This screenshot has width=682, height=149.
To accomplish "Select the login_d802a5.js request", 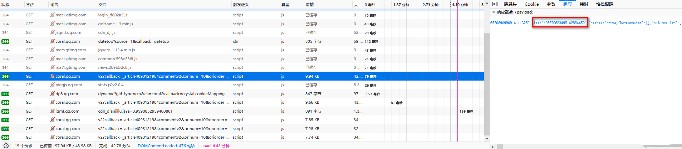I will pos(242,15).
